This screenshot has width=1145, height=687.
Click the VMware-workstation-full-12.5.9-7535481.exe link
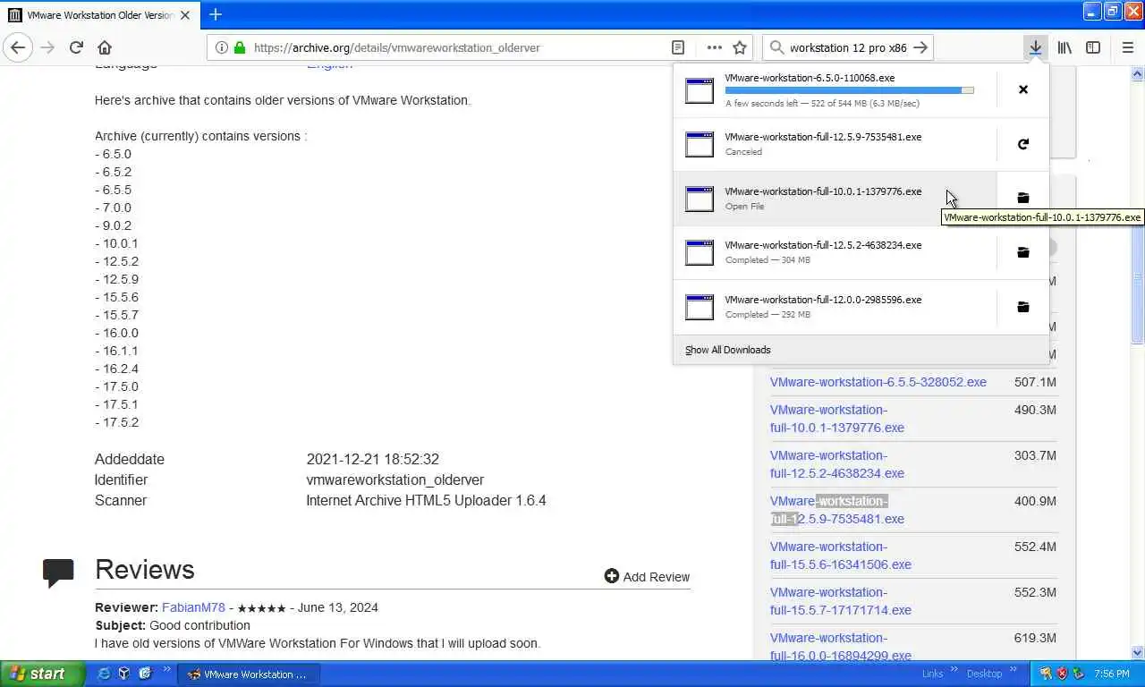pos(837,510)
